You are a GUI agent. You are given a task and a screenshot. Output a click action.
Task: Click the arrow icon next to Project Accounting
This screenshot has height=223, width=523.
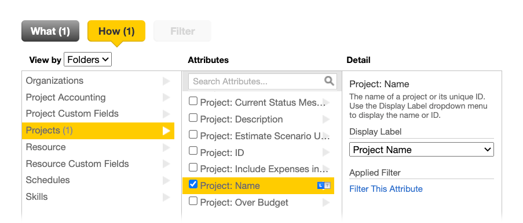pos(166,98)
